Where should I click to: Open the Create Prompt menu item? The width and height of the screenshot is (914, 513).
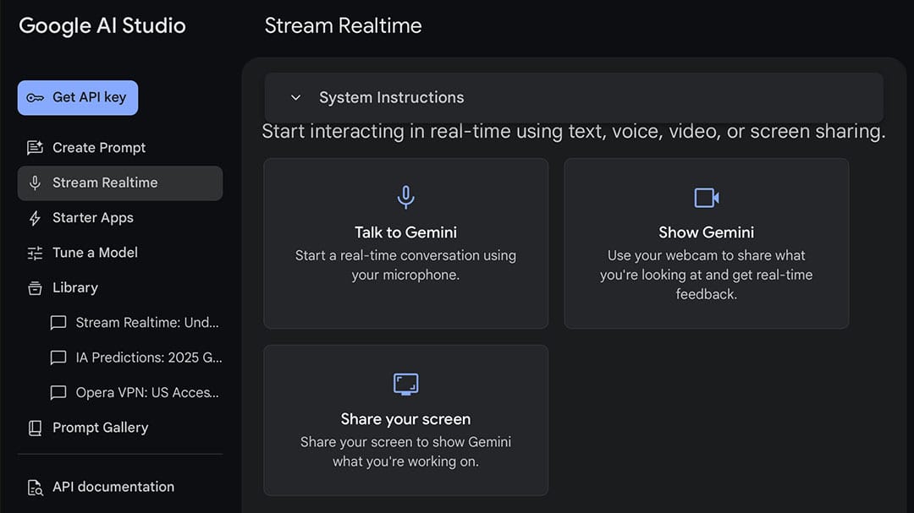[x=120, y=148]
